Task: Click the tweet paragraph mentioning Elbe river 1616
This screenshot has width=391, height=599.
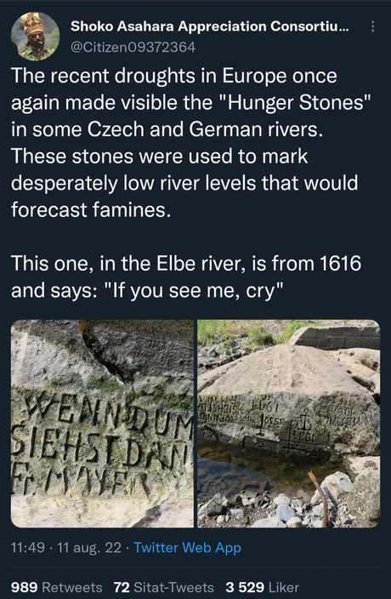Action: click(186, 277)
